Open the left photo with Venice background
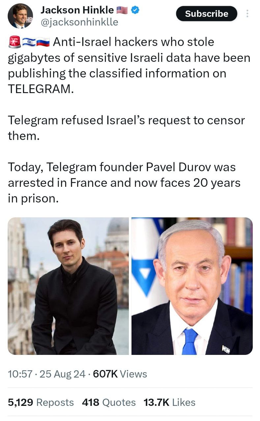 pyautogui.click(x=68, y=286)
